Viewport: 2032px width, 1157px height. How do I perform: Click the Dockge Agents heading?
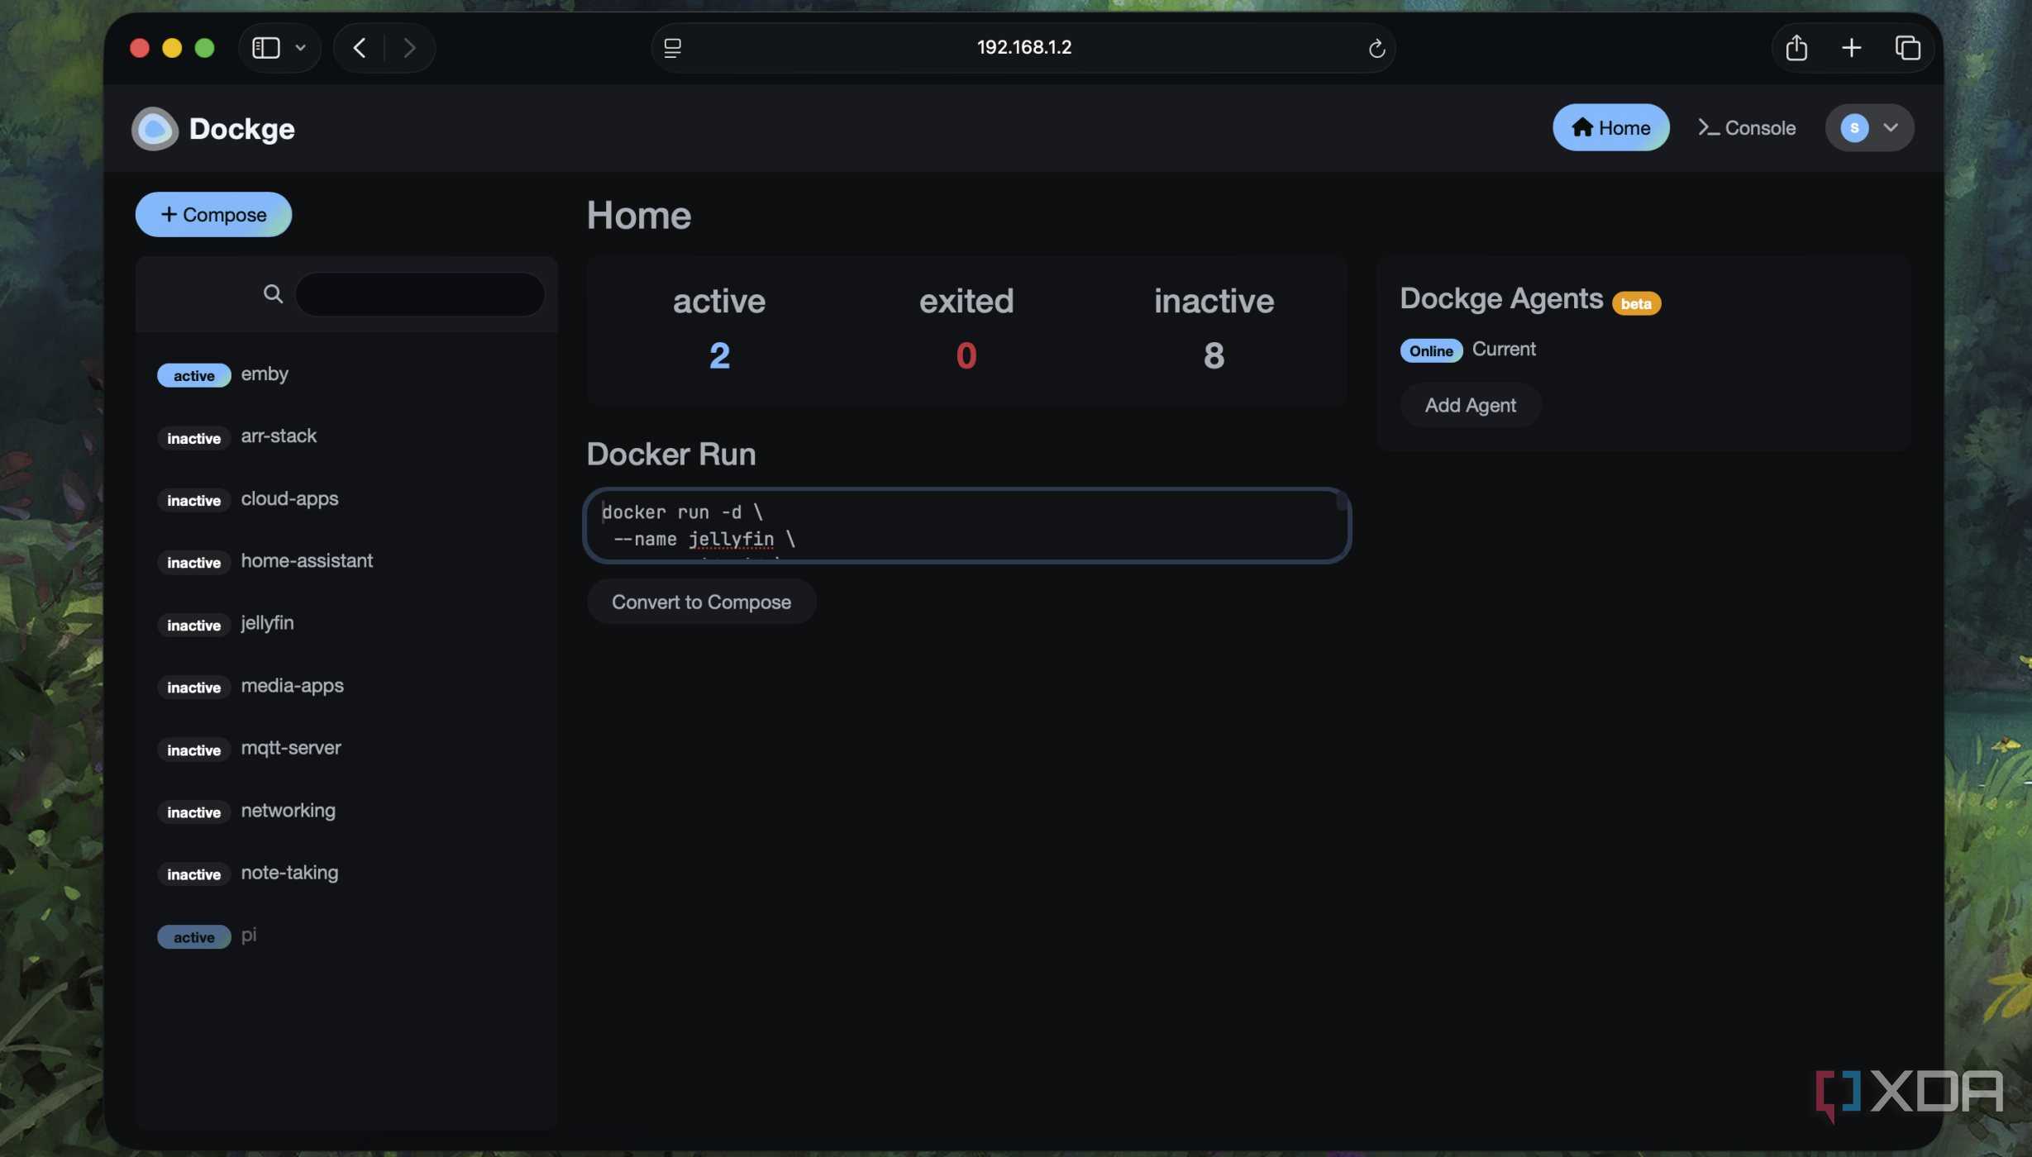coord(1501,298)
